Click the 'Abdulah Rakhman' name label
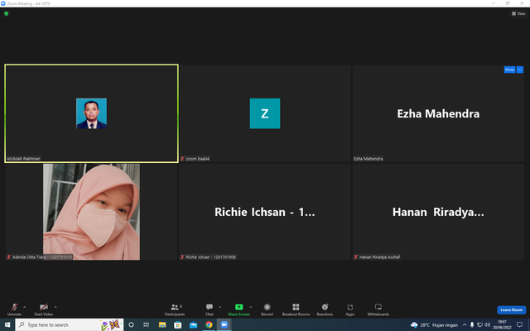530x331 pixels. click(23, 158)
